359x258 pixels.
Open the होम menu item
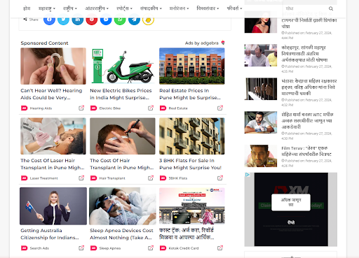(27, 8)
